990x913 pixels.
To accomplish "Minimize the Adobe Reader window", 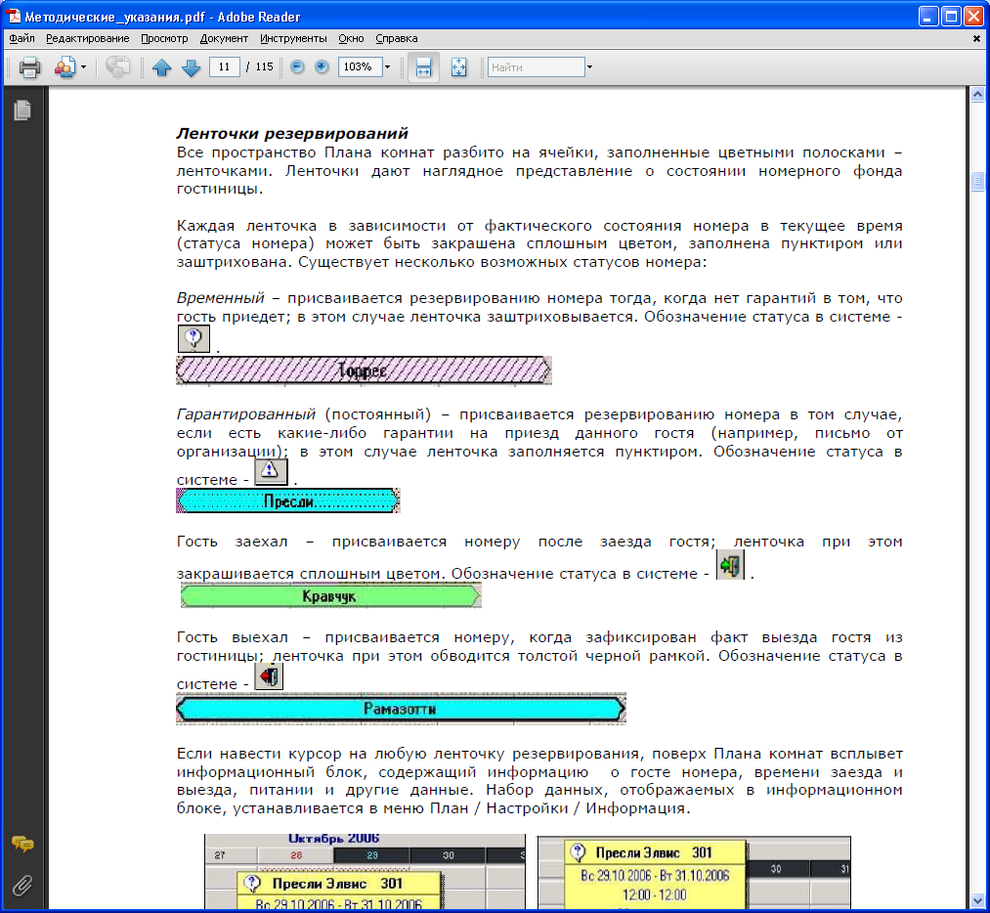I will pos(928,17).
